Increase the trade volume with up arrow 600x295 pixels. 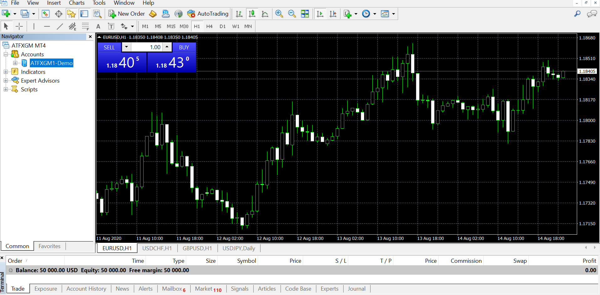click(167, 47)
